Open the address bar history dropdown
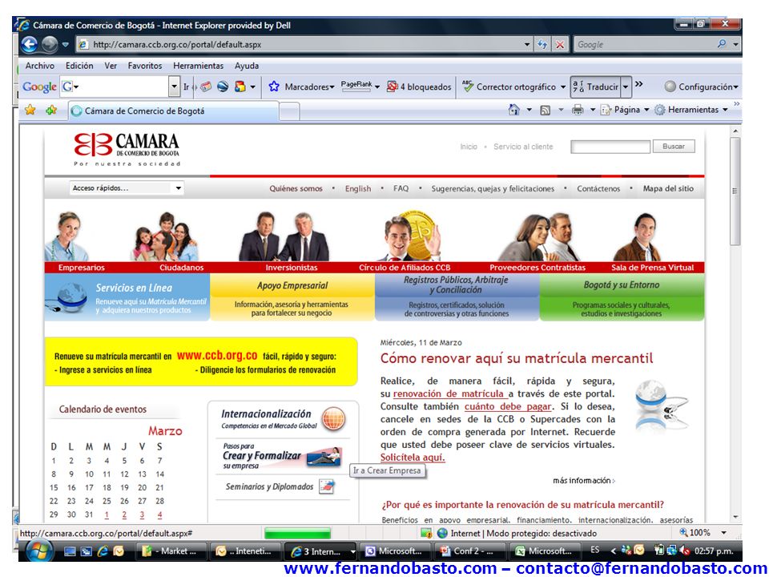Viewport: 769px width, 577px height. [527, 45]
